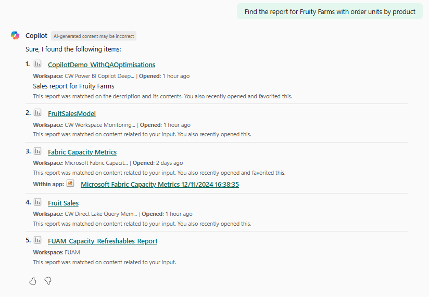Click report icon beside FruitSalesModel
The width and height of the screenshot is (429, 297).
[x=37, y=112]
